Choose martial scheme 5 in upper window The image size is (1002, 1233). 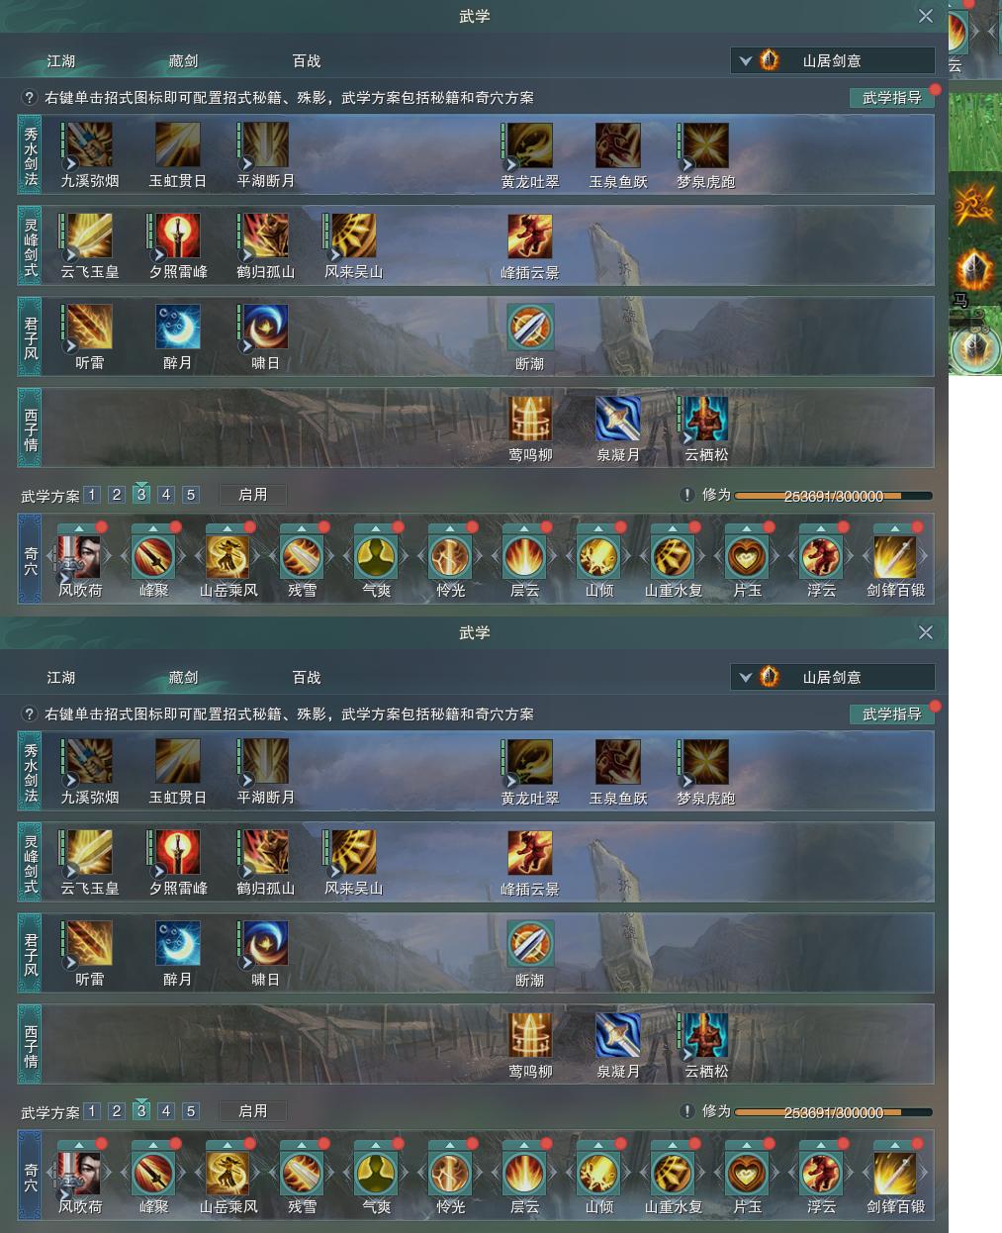pyautogui.click(x=191, y=495)
